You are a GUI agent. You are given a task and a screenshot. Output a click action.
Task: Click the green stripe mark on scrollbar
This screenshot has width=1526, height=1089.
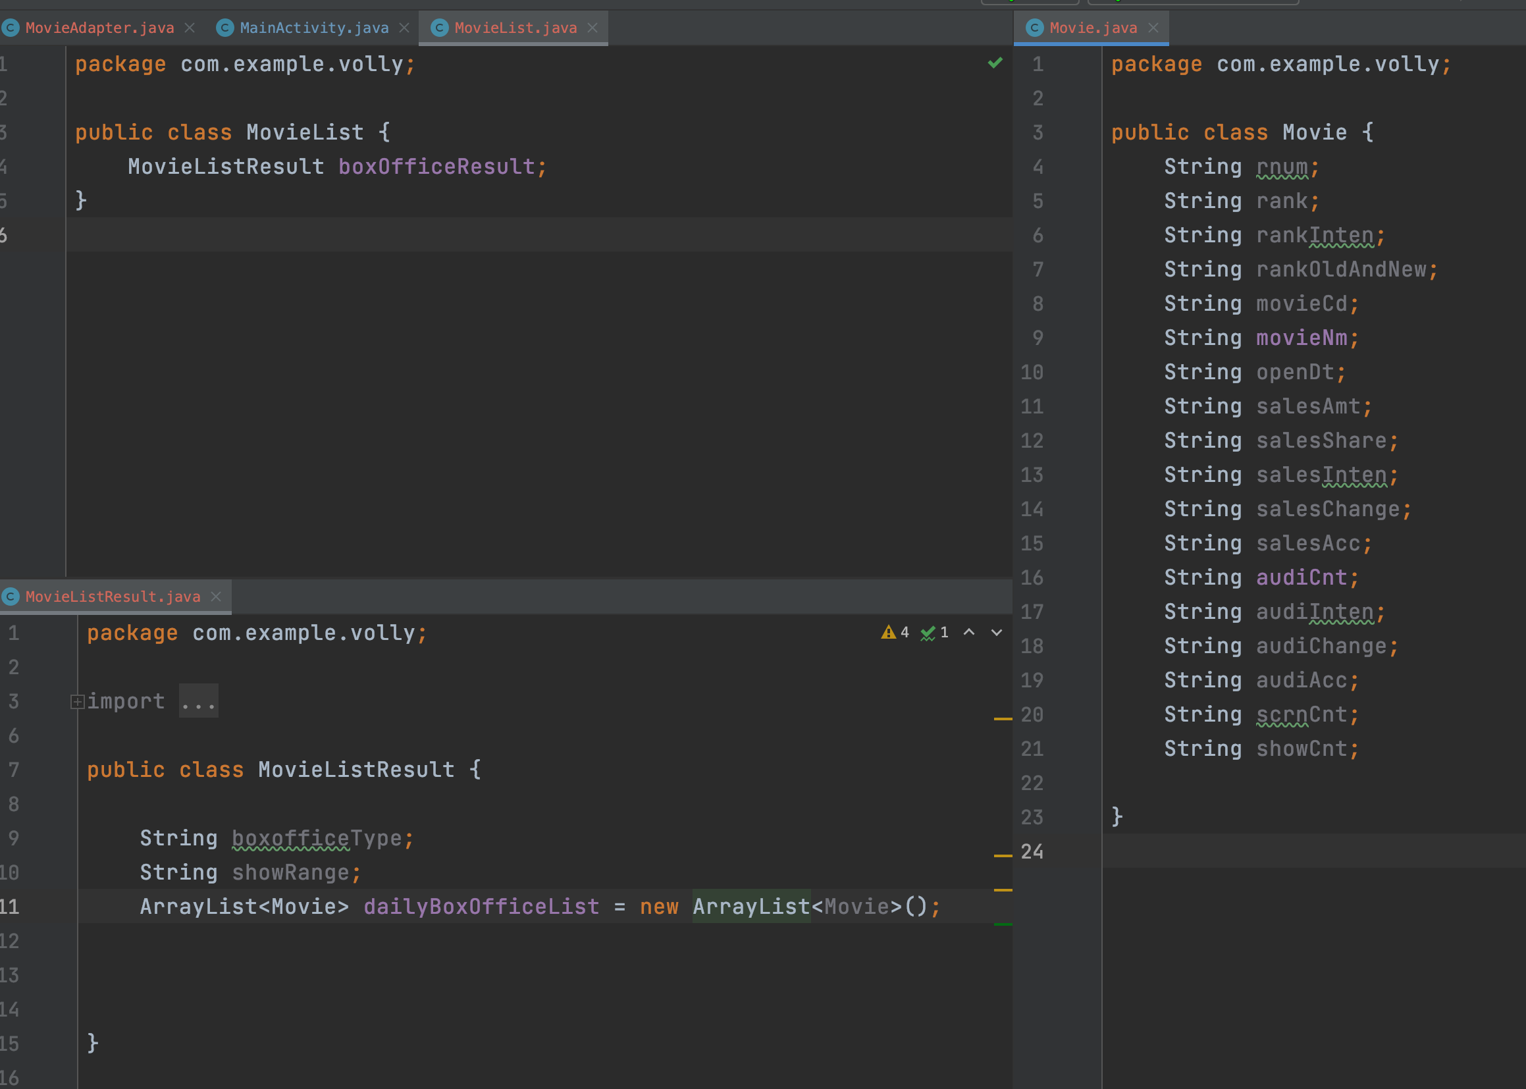point(1003,924)
